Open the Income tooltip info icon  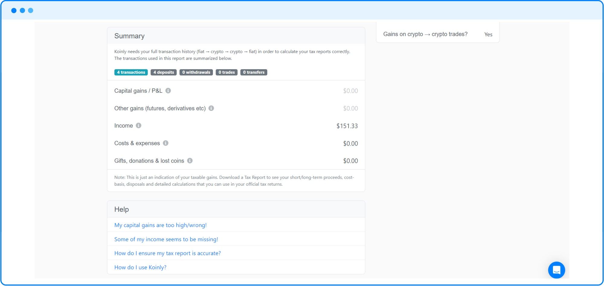point(138,126)
